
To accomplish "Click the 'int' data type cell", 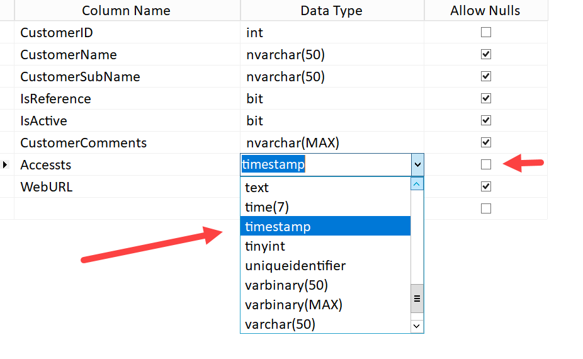I will 332,32.
